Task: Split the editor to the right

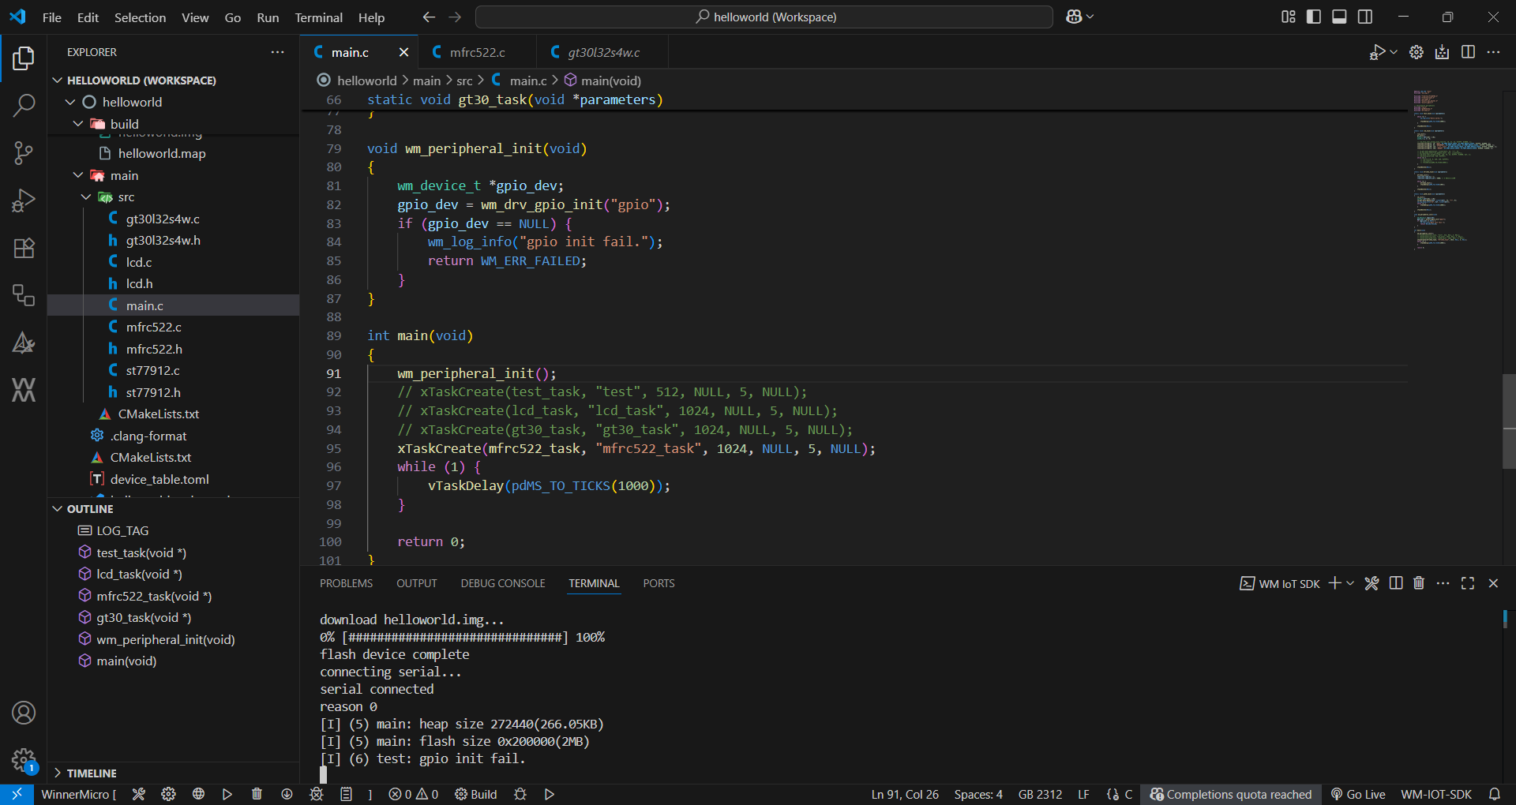Action: pos(1468,52)
